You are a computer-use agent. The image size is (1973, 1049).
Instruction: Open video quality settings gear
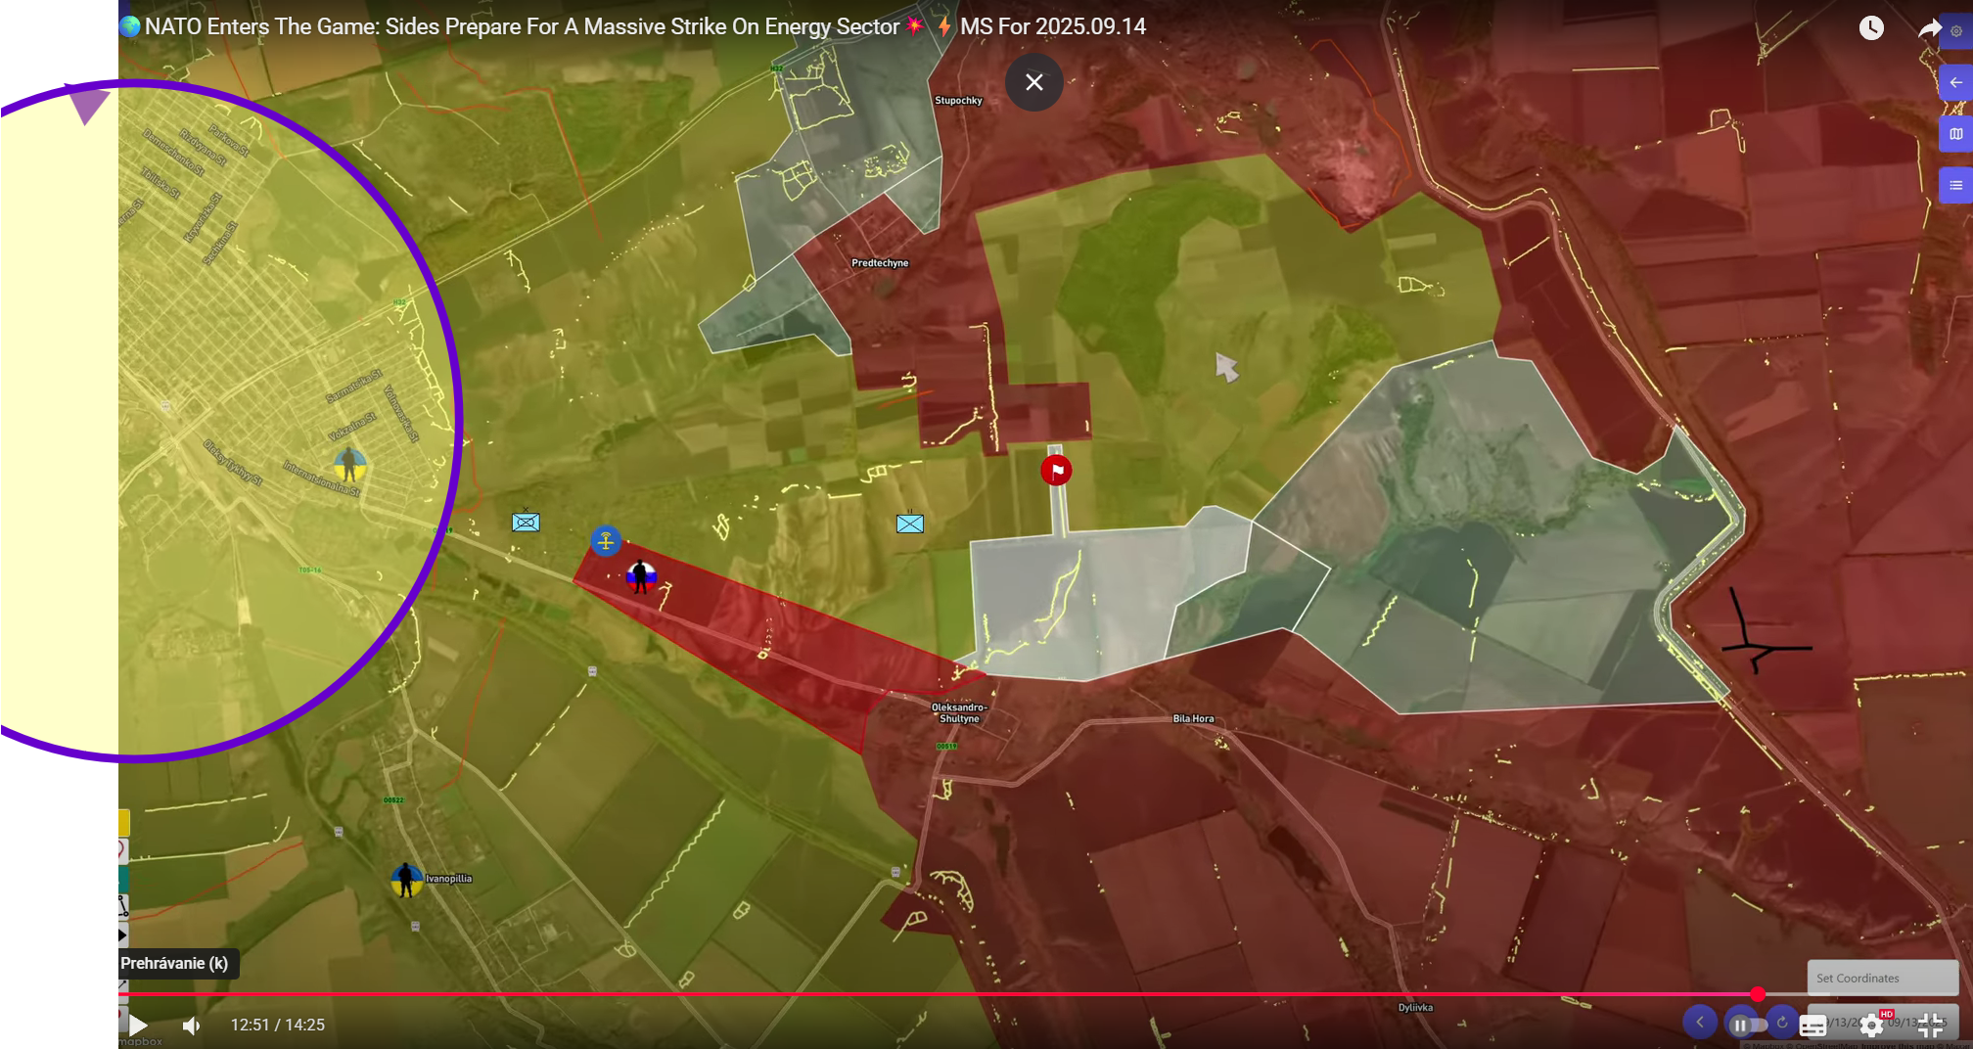pos(1871,1025)
